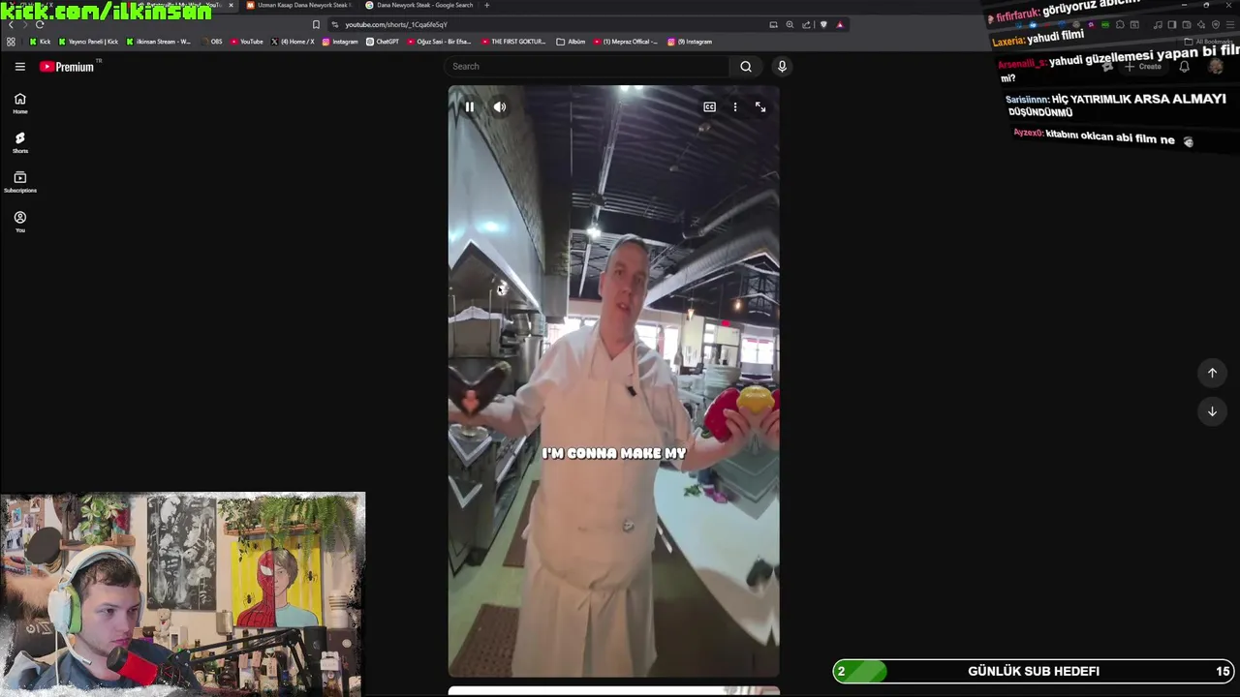This screenshot has width=1240, height=697.
Task: Mute the Short's volume
Action: point(500,107)
